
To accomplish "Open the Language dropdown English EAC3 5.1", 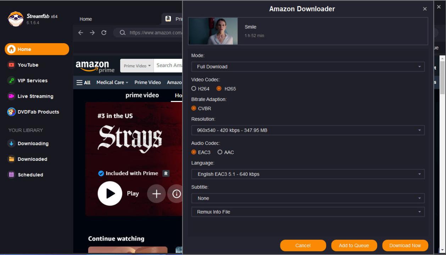I will click(x=308, y=174).
